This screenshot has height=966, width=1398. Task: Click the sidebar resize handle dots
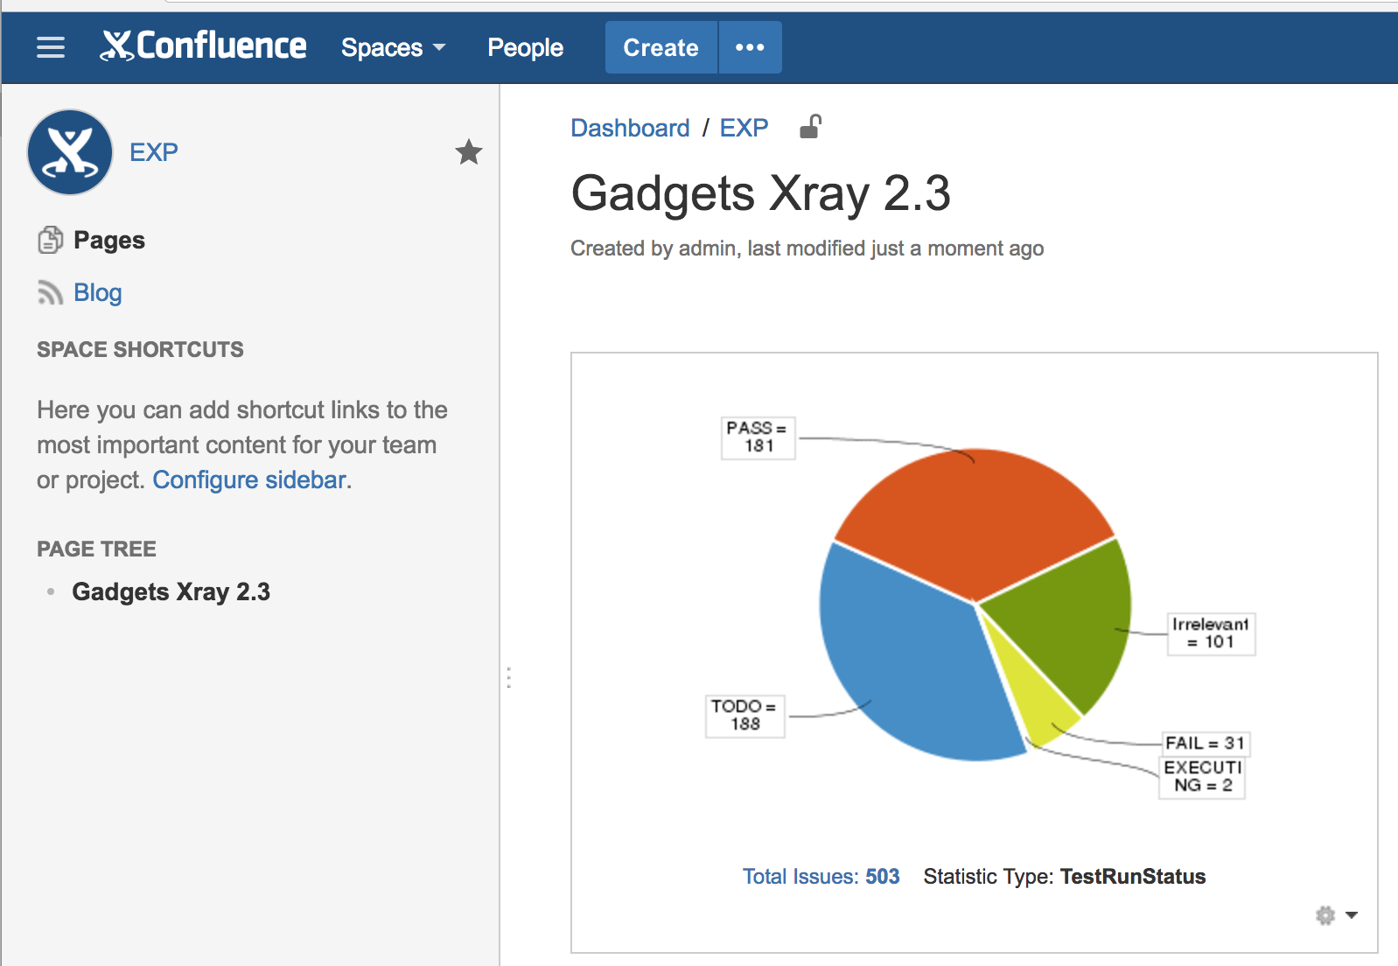[508, 677]
